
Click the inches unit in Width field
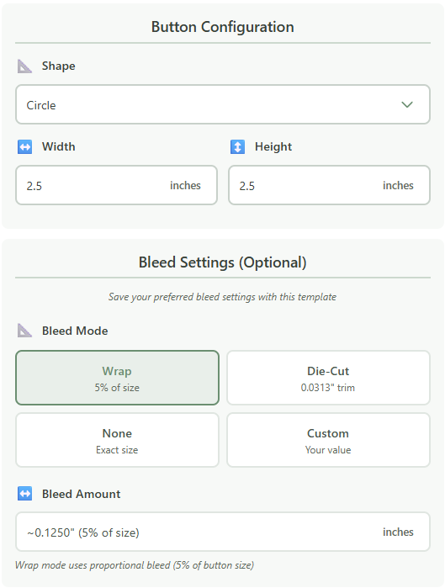185,185
